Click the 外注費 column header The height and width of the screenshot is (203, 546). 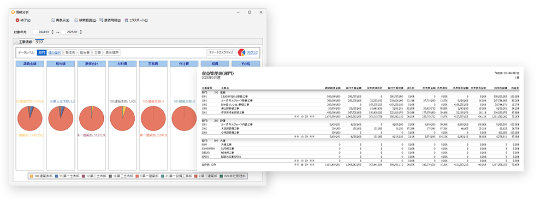(x=184, y=64)
